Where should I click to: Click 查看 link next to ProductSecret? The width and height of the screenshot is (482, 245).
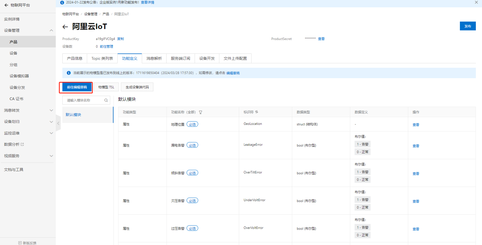321,39
